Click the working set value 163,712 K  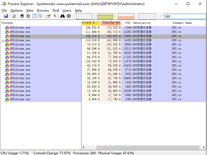pos(114,32)
